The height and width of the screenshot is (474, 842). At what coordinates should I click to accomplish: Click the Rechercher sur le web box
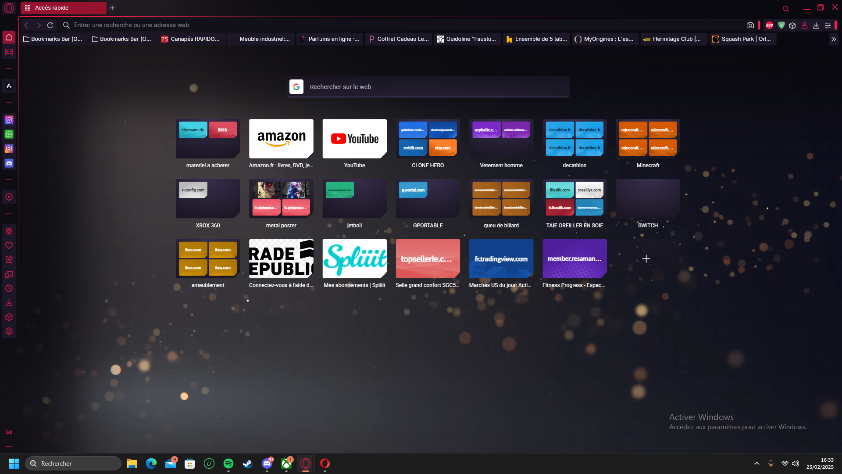click(x=428, y=87)
